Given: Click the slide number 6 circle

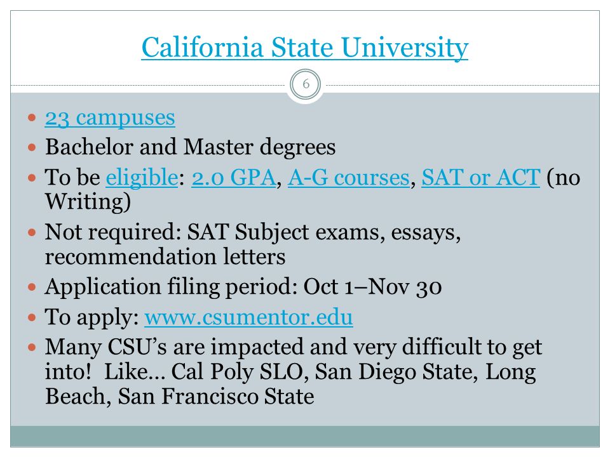Looking at the screenshot, I should click(x=306, y=84).
